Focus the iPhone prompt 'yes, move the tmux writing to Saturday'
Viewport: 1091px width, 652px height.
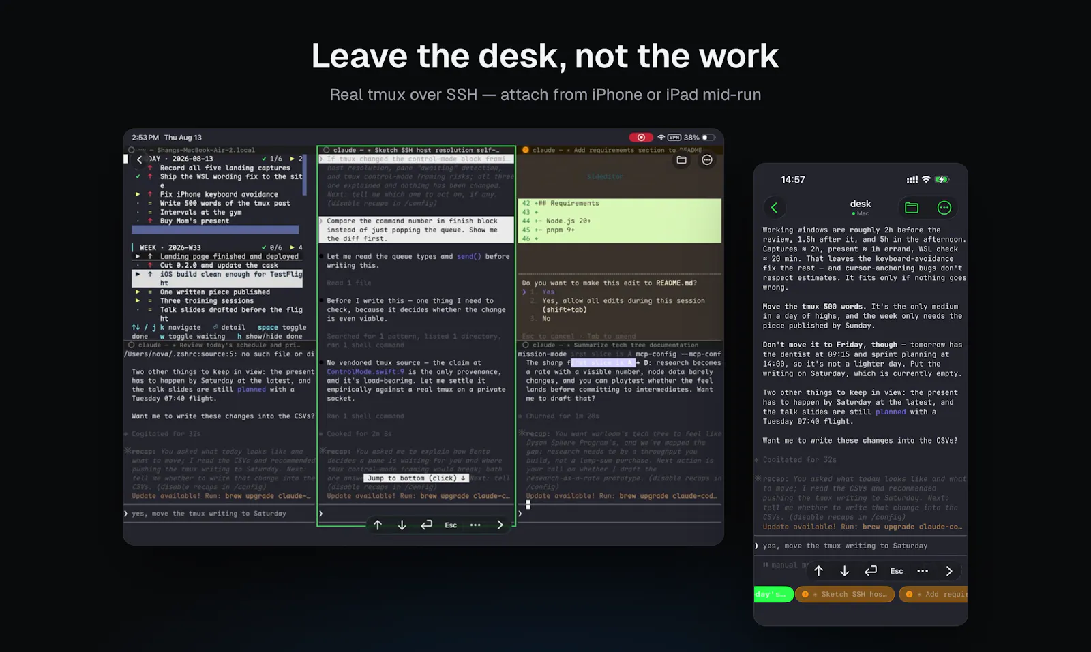pyautogui.click(x=861, y=546)
